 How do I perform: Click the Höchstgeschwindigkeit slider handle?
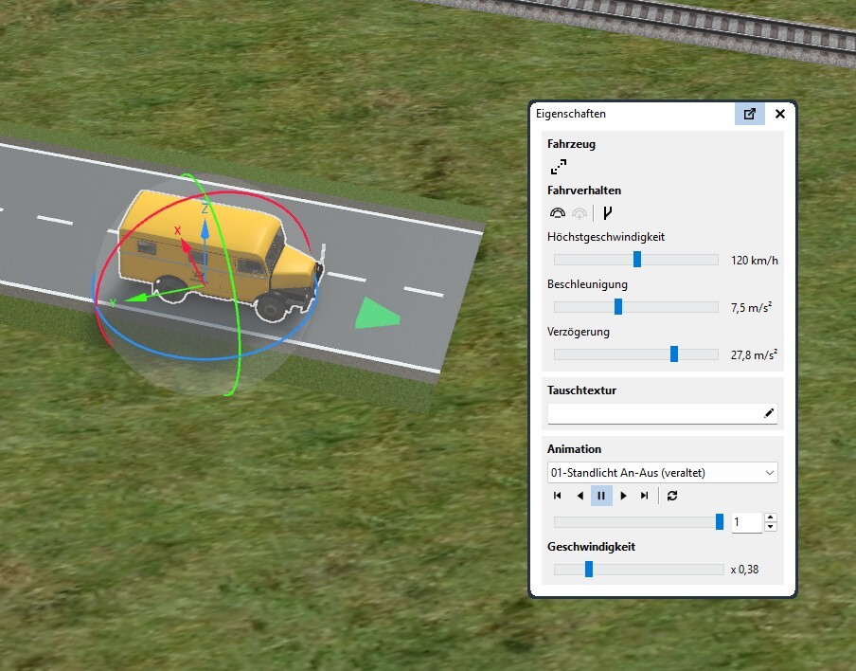tap(637, 260)
